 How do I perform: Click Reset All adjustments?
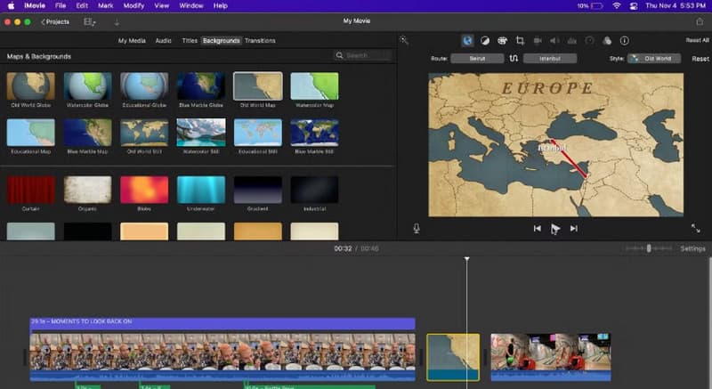point(698,40)
